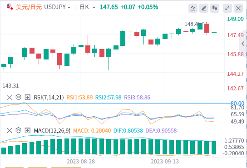The width and height of the screenshot is (247, 168).
Task: Click the USD/JPY flag icon
Action: coord(10,7)
